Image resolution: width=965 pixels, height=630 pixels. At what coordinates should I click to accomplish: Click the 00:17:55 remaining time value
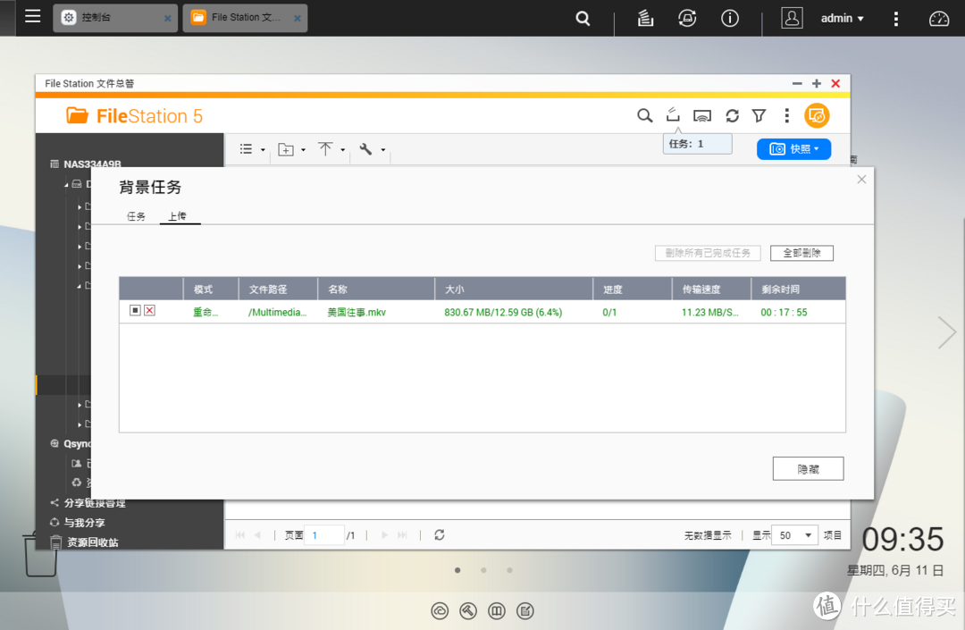(x=784, y=312)
